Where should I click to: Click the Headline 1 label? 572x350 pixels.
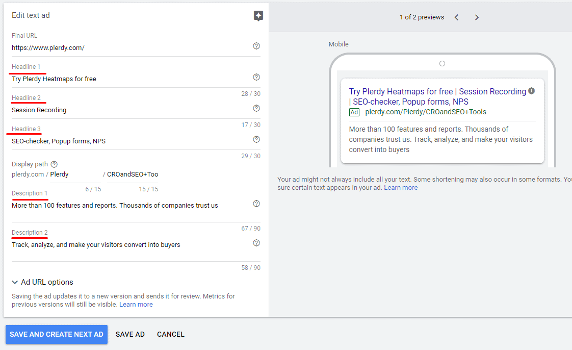click(26, 67)
